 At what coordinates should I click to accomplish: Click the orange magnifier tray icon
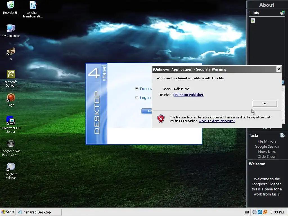265,212
